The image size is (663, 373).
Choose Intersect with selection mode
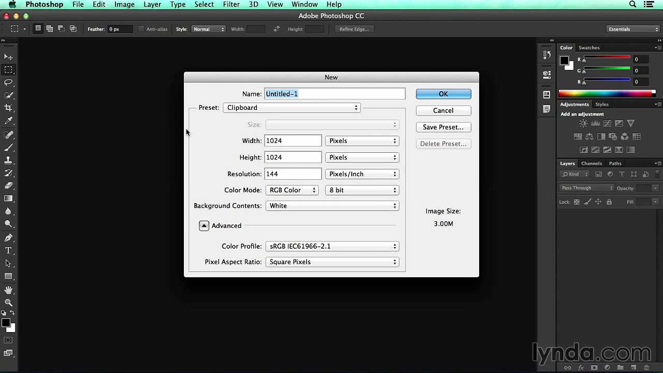[73, 28]
